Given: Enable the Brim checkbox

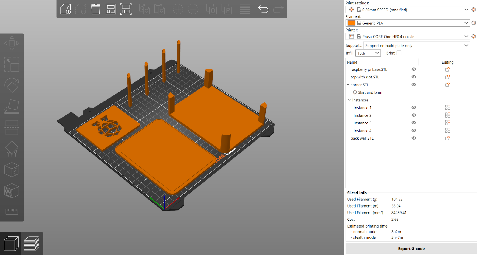Looking at the screenshot, I should coord(399,53).
